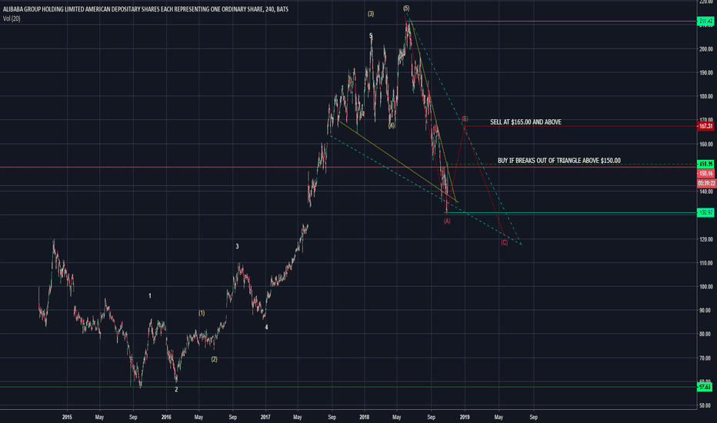
Task: Select the 'SELL AT $165.00 AND ABOVE' annotation
Action: tap(525, 122)
